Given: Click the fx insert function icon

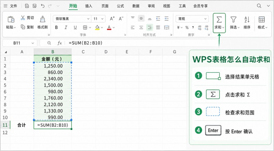Looking at the screenshot, I should pyautogui.click(x=60, y=43).
